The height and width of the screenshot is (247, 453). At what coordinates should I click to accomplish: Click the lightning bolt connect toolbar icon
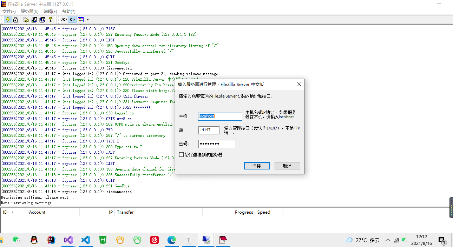coord(7,20)
